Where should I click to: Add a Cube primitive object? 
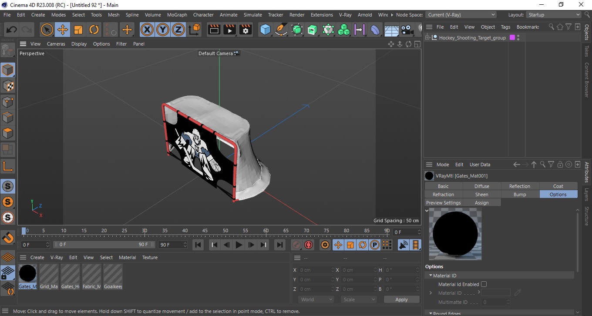[265, 30]
